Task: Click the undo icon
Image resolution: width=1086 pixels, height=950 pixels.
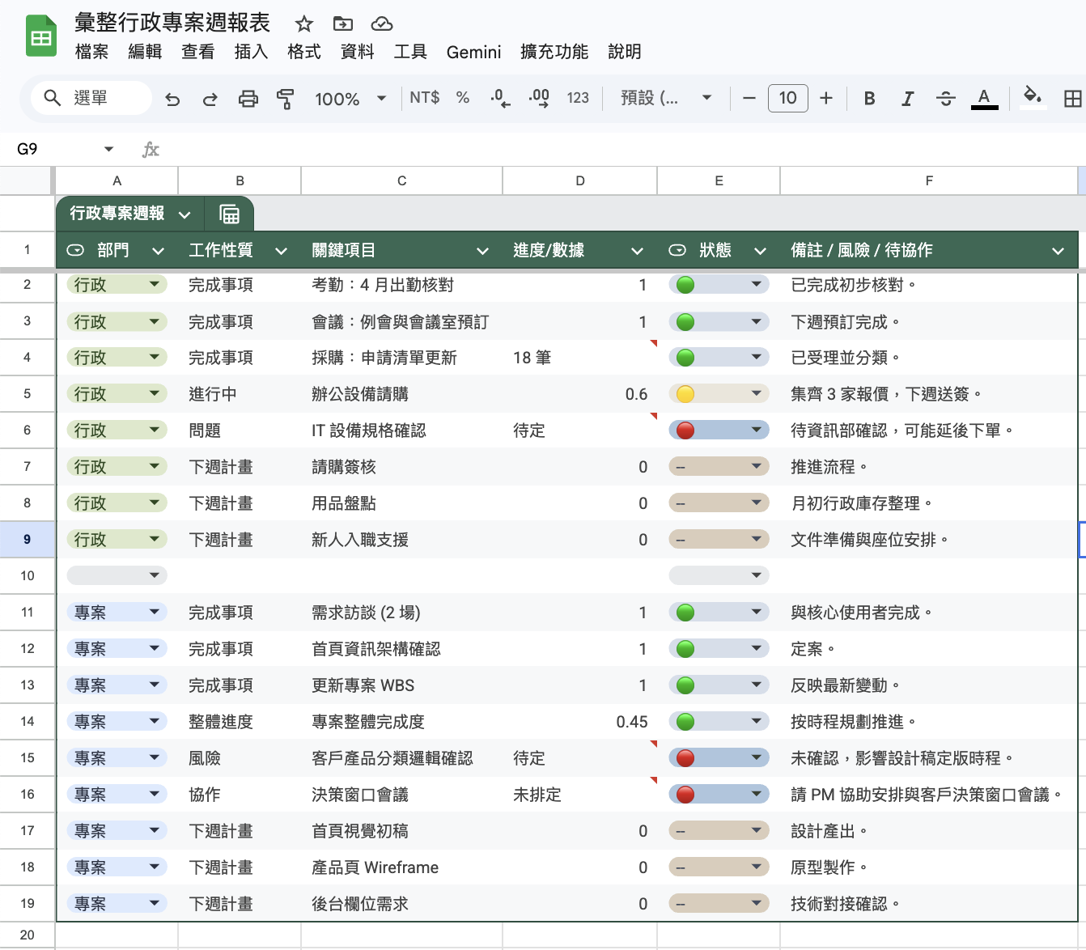Action: tap(172, 98)
